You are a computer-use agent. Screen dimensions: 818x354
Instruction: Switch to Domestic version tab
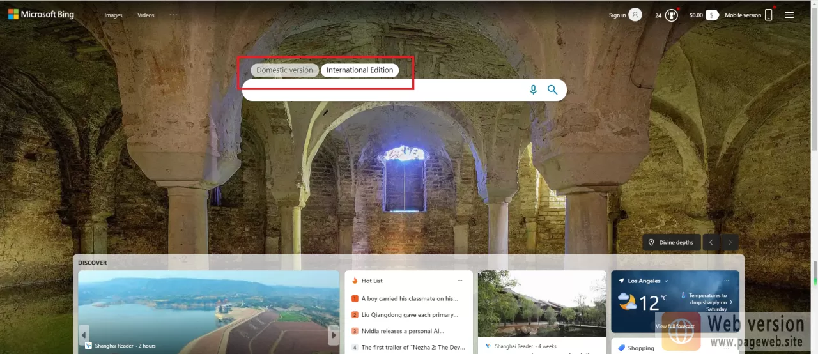(x=284, y=70)
